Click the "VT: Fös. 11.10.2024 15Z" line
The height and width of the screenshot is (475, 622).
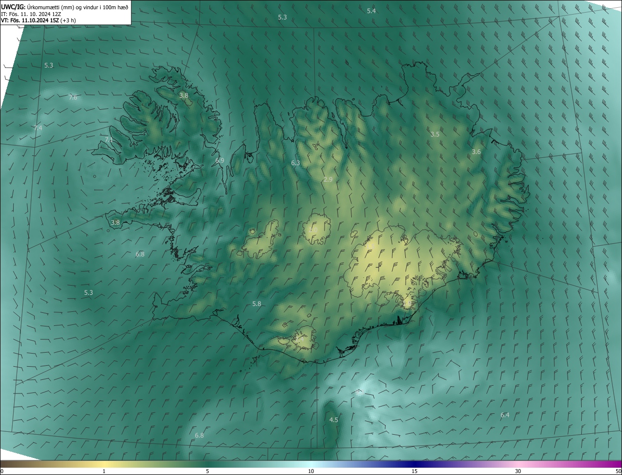click(38, 20)
